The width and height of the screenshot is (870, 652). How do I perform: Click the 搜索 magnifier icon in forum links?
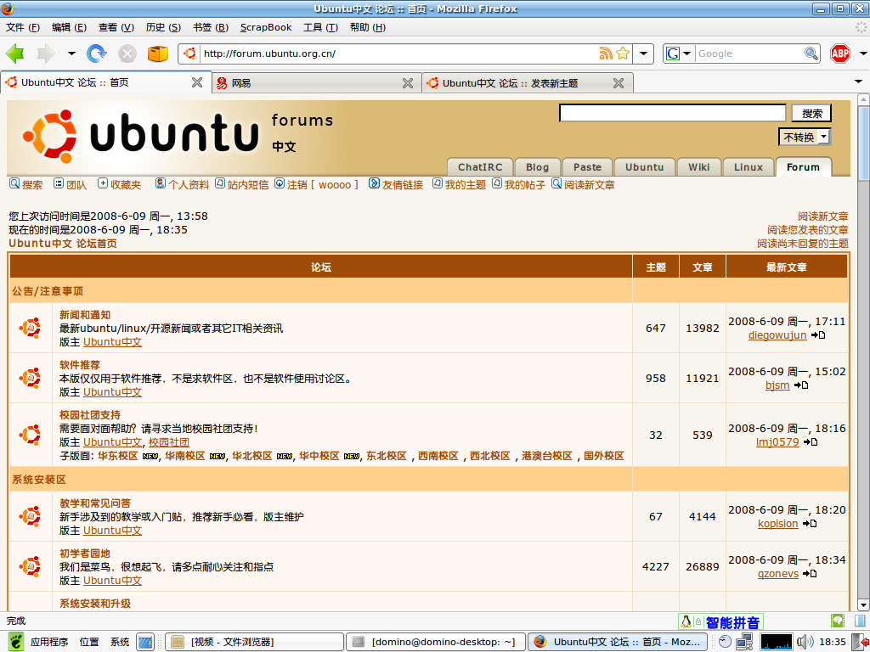click(14, 183)
